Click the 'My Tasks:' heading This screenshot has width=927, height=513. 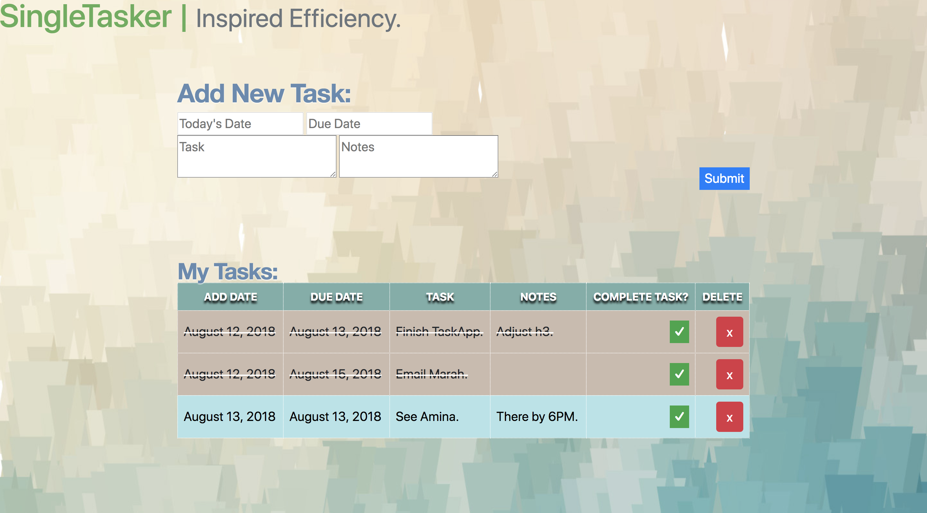(228, 272)
